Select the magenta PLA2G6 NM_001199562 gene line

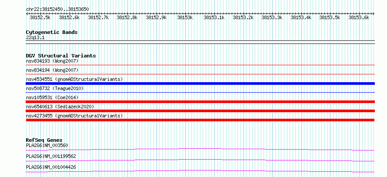[200, 160]
